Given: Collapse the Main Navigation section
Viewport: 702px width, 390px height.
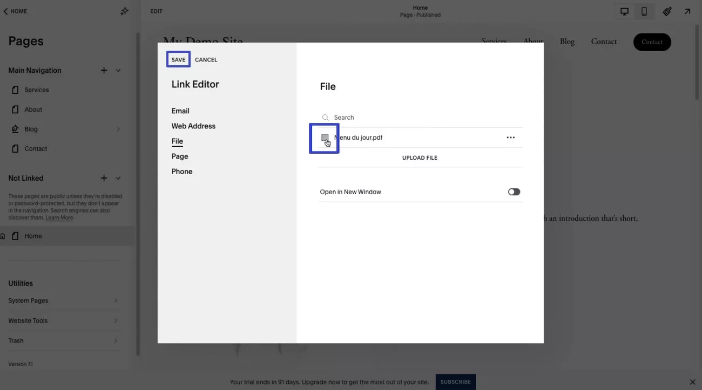Looking at the screenshot, I should click(x=118, y=70).
